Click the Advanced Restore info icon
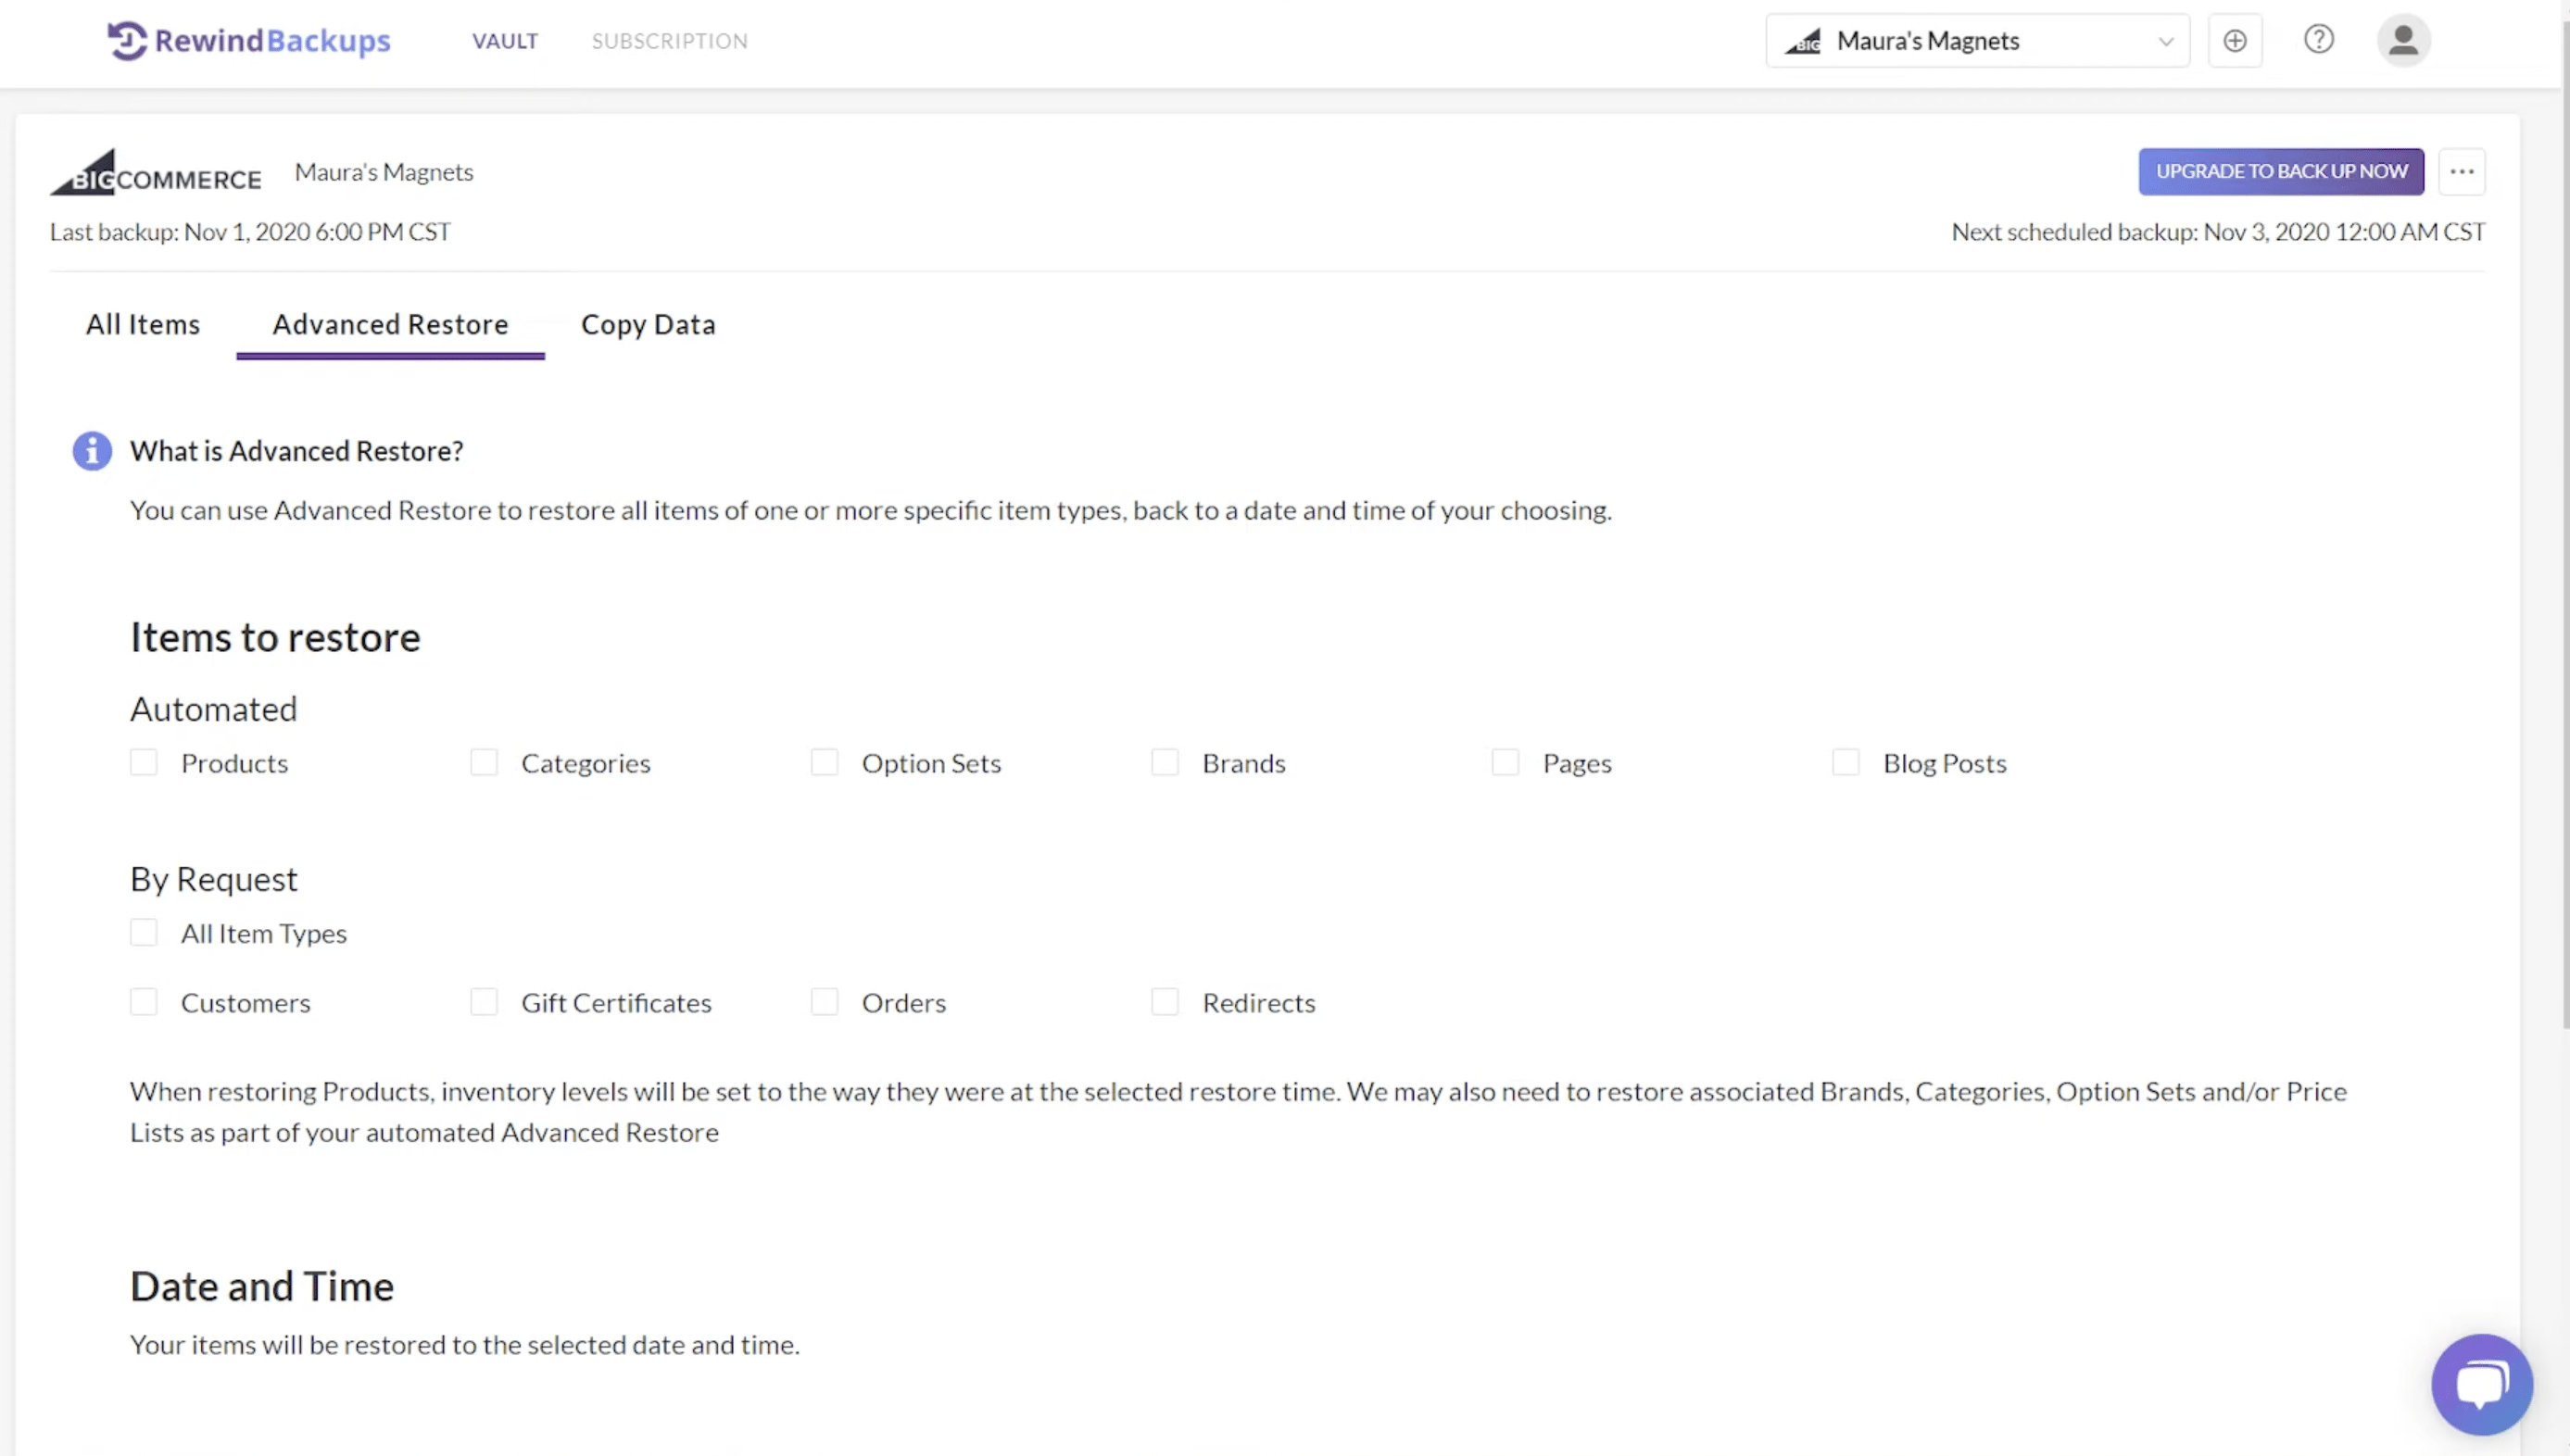Image resolution: width=2570 pixels, height=1456 pixels. [92, 451]
